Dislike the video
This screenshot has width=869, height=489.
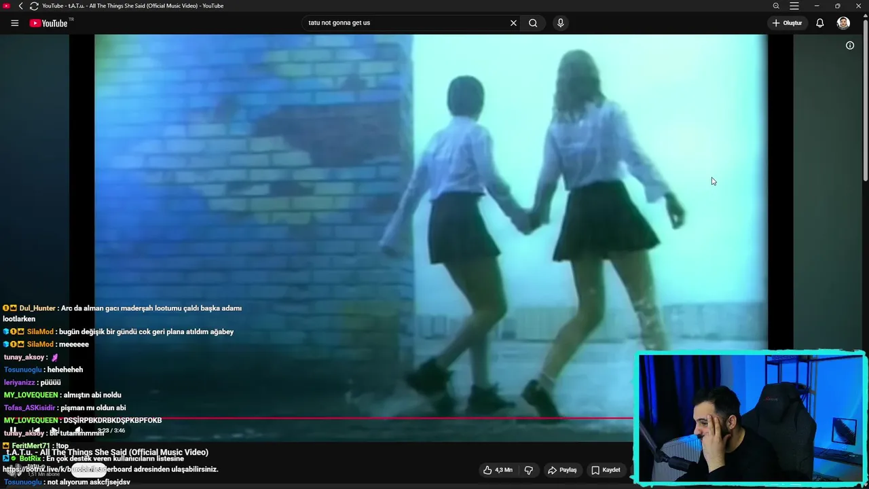529,470
